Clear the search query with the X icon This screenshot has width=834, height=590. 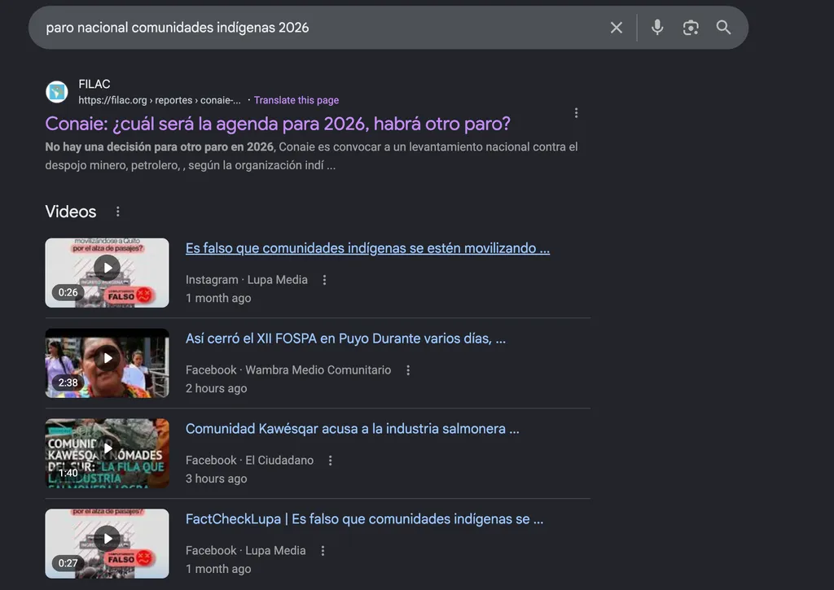pyautogui.click(x=616, y=28)
